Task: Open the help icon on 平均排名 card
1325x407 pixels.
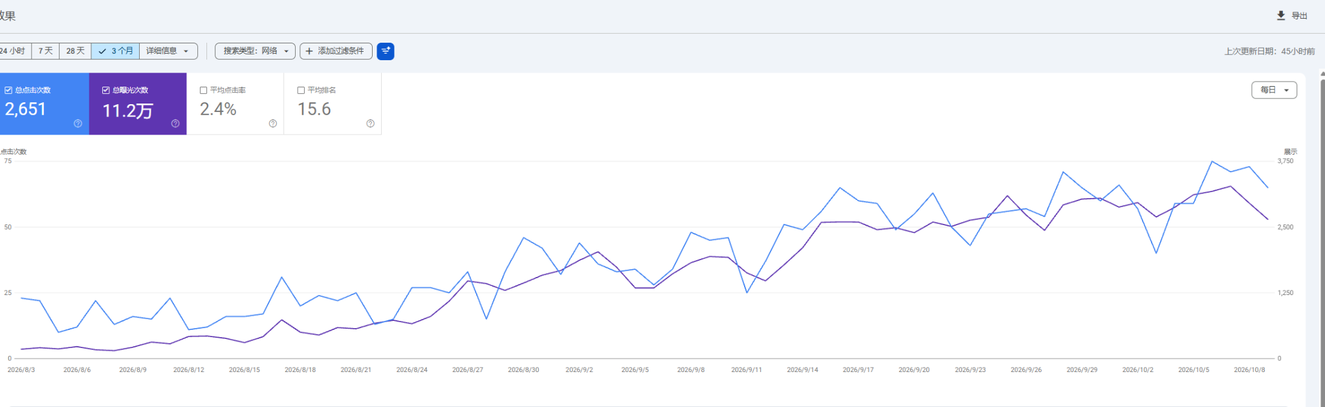Action: 371,124
